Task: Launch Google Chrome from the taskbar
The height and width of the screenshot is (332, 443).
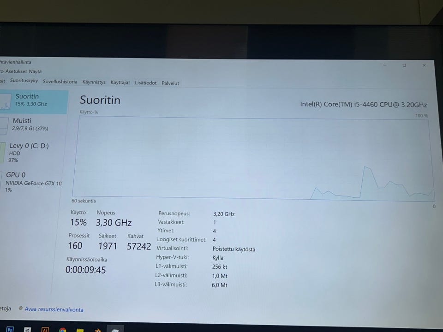Action: pyautogui.click(x=62, y=330)
